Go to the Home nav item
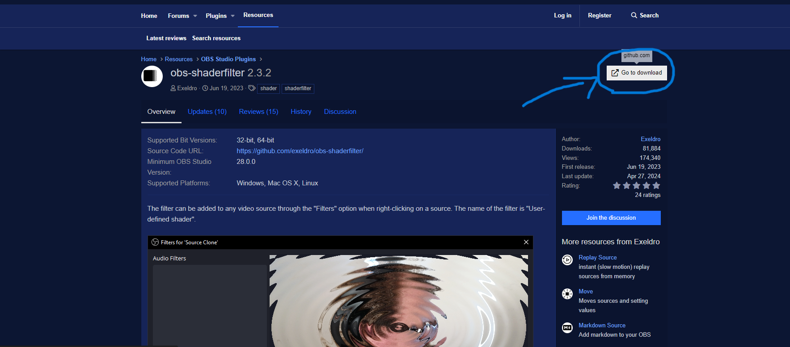This screenshot has height=347, width=790. (x=149, y=16)
